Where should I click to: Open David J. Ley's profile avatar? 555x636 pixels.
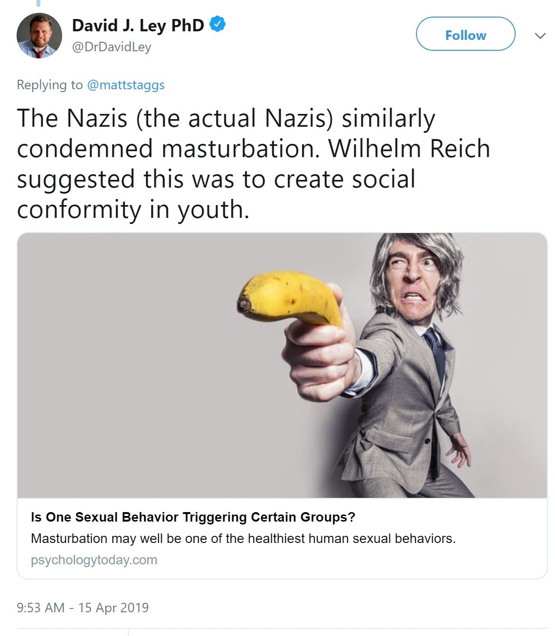click(x=39, y=36)
